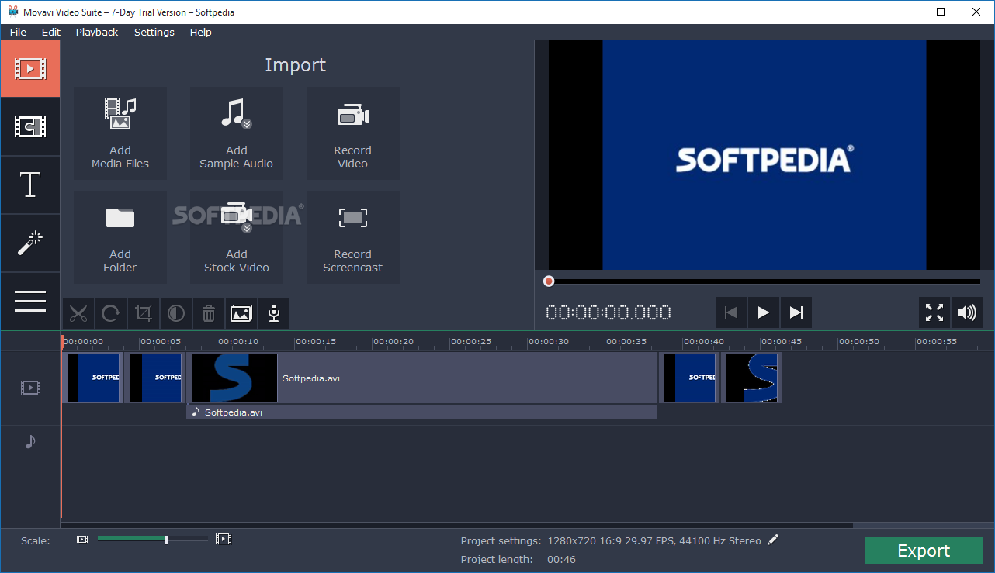Skip to previous frame
The image size is (995, 573).
coord(731,312)
